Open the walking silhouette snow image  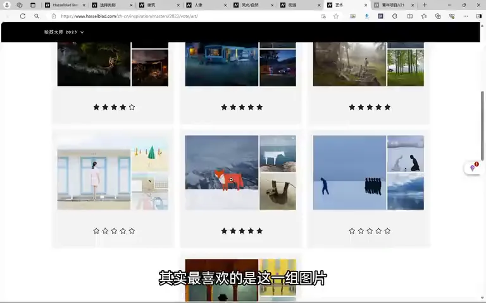pyautogui.click(x=349, y=172)
